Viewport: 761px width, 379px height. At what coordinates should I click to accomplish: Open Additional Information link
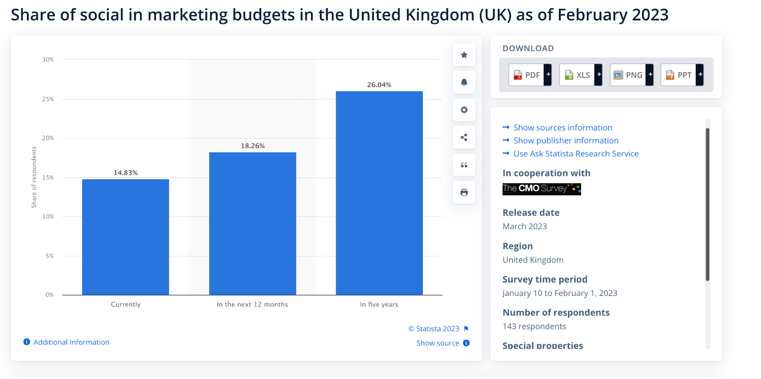pos(71,342)
